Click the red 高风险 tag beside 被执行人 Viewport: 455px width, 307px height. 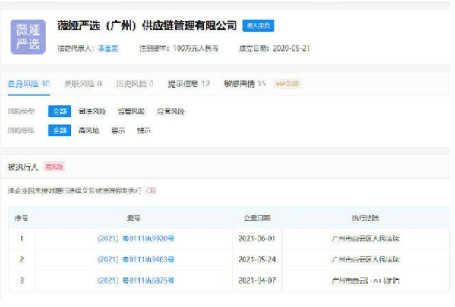coord(54,167)
